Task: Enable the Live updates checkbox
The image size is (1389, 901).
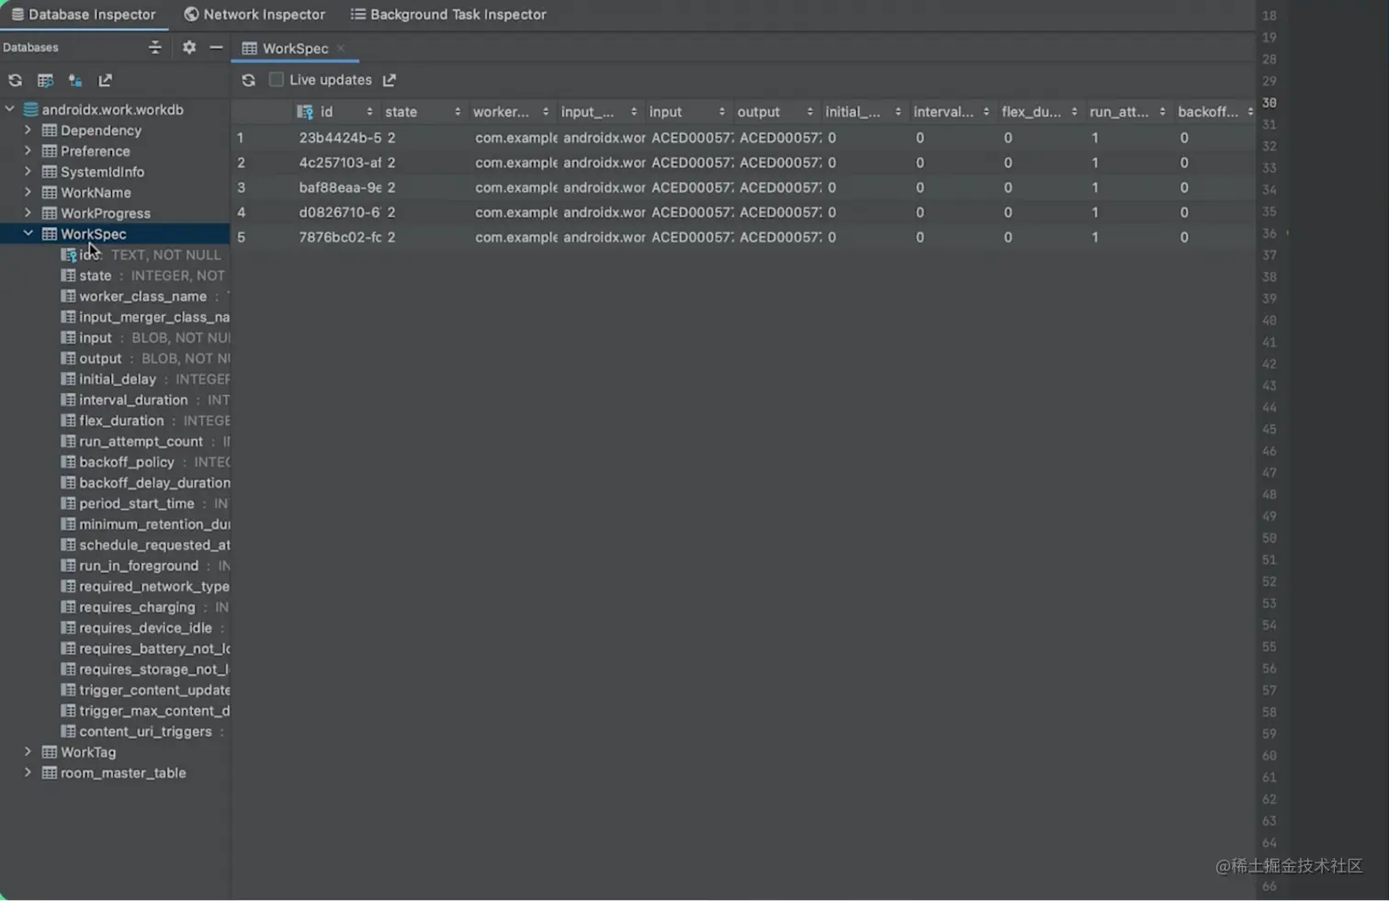Action: 276,80
